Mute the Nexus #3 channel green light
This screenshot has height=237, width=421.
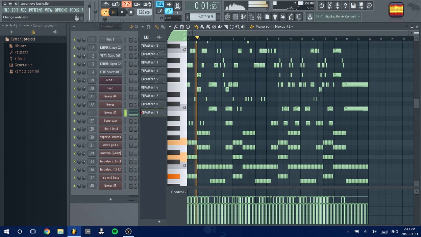click(74, 186)
